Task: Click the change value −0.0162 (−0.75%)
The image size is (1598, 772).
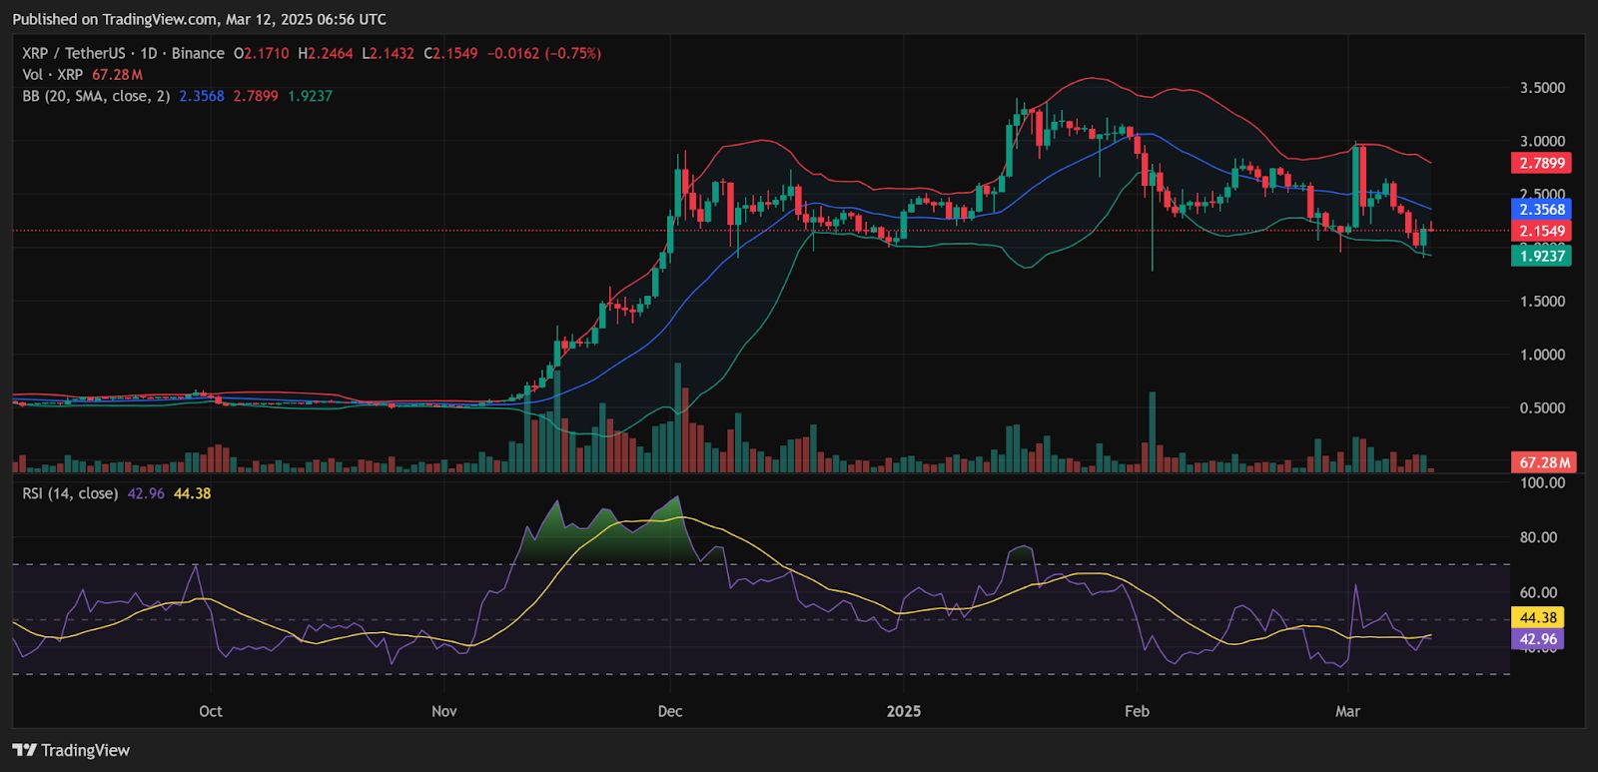Action: click(544, 53)
